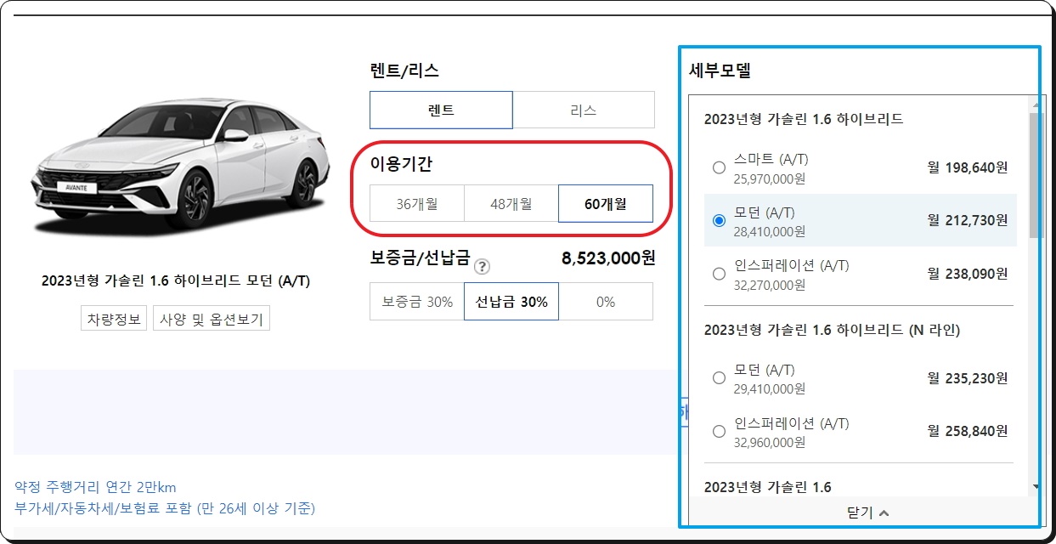Select the 렌트 tab
This screenshot has height=544, width=1056.
pyautogui.click(x=441, y=110)
